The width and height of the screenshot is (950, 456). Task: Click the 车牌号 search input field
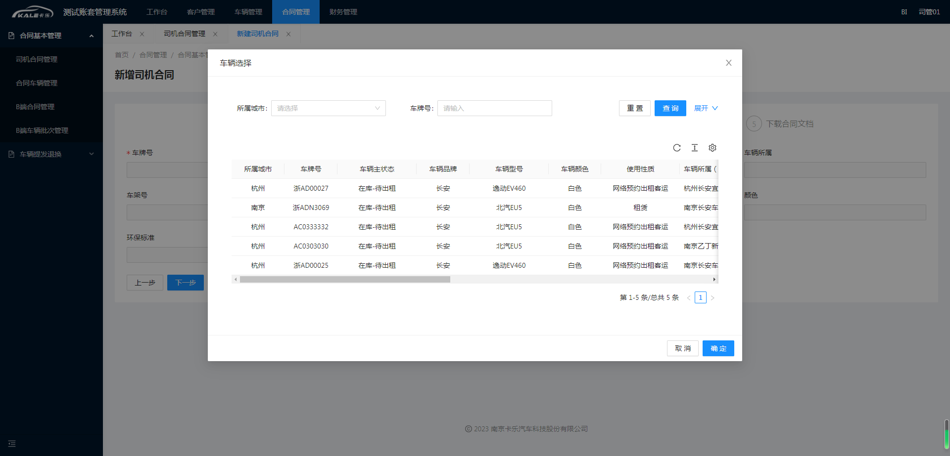pos(495,108)
